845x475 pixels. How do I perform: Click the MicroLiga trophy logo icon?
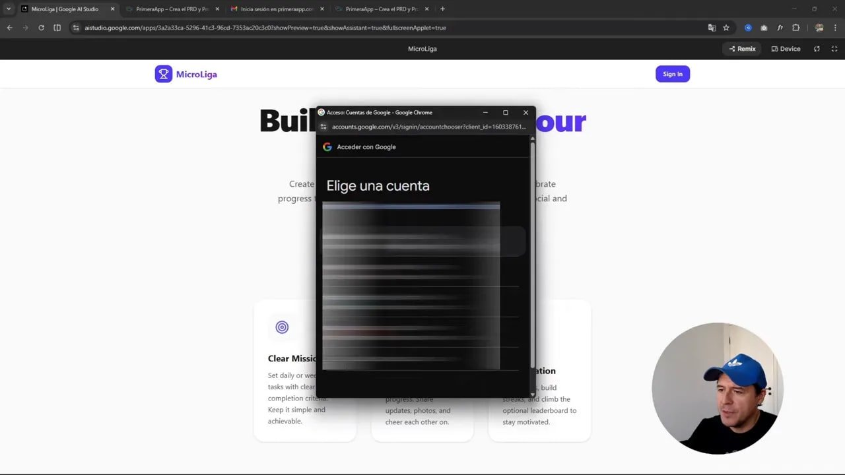click(163, 73)
